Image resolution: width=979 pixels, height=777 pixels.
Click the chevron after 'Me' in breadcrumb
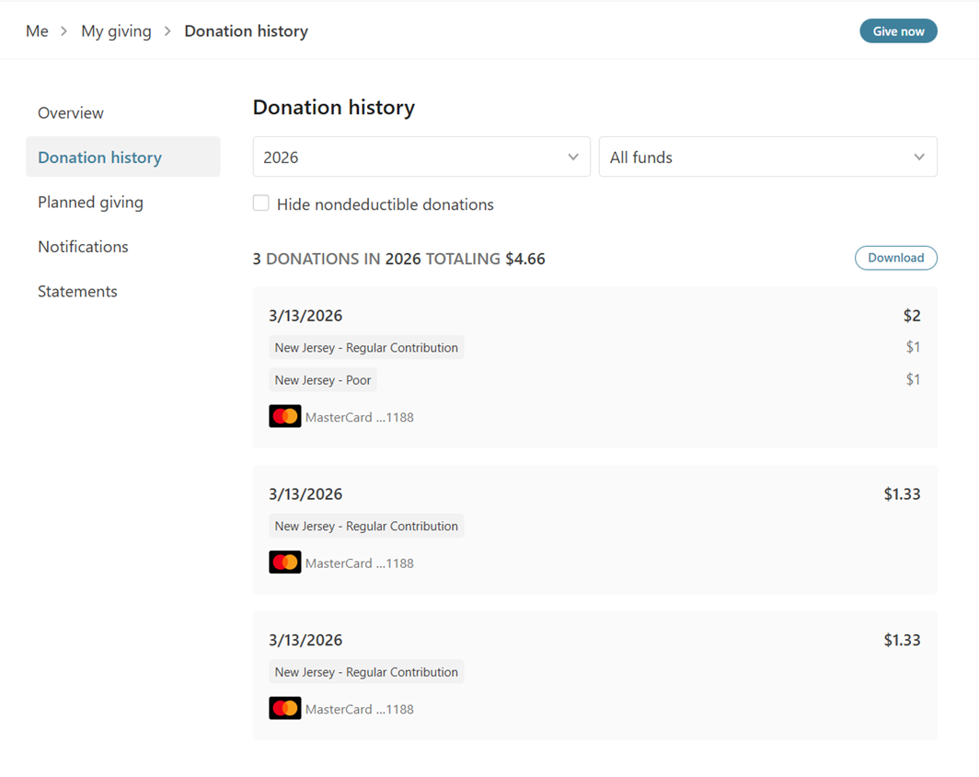pyautogui.click(x=64, y=31)
